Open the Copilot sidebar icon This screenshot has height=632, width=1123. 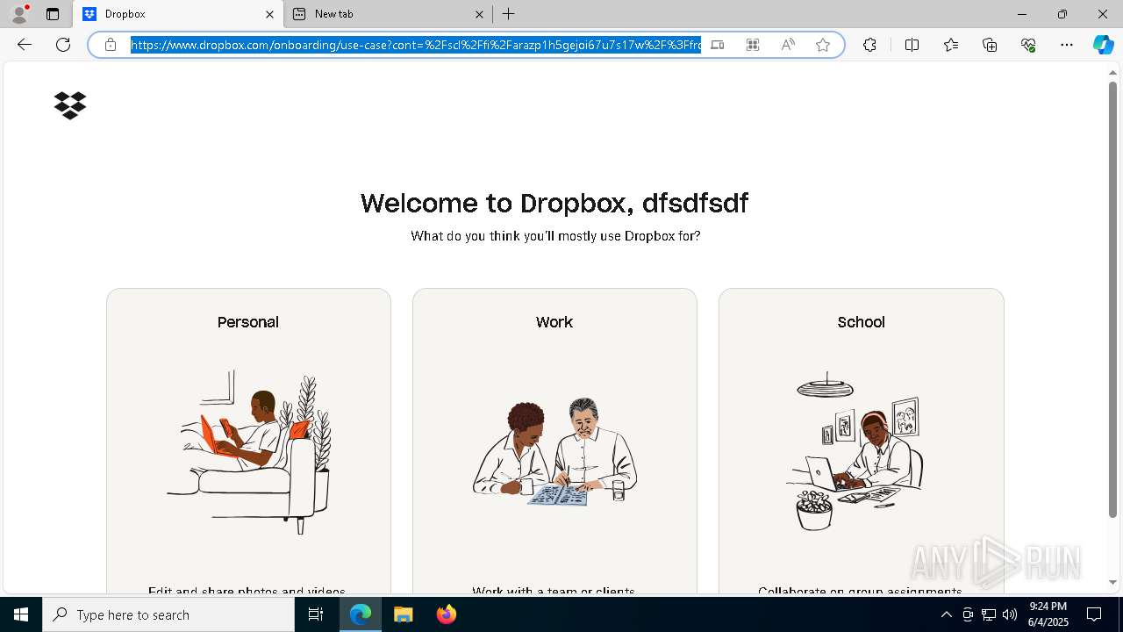point(1103,45)
